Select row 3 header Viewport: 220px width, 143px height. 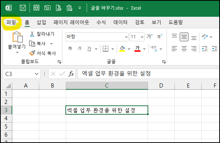point(6,110)
